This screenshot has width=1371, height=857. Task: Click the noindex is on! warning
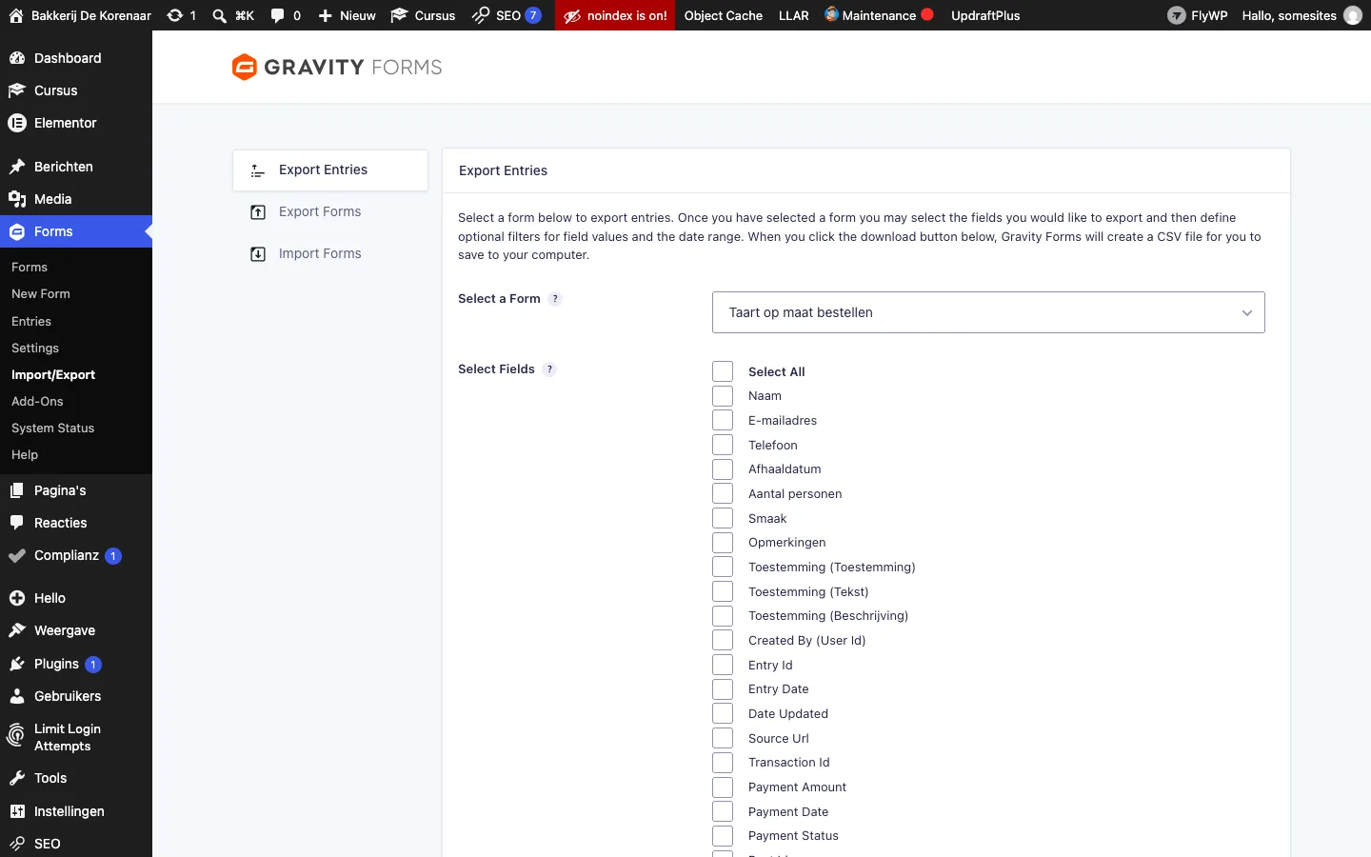point(615,15)
